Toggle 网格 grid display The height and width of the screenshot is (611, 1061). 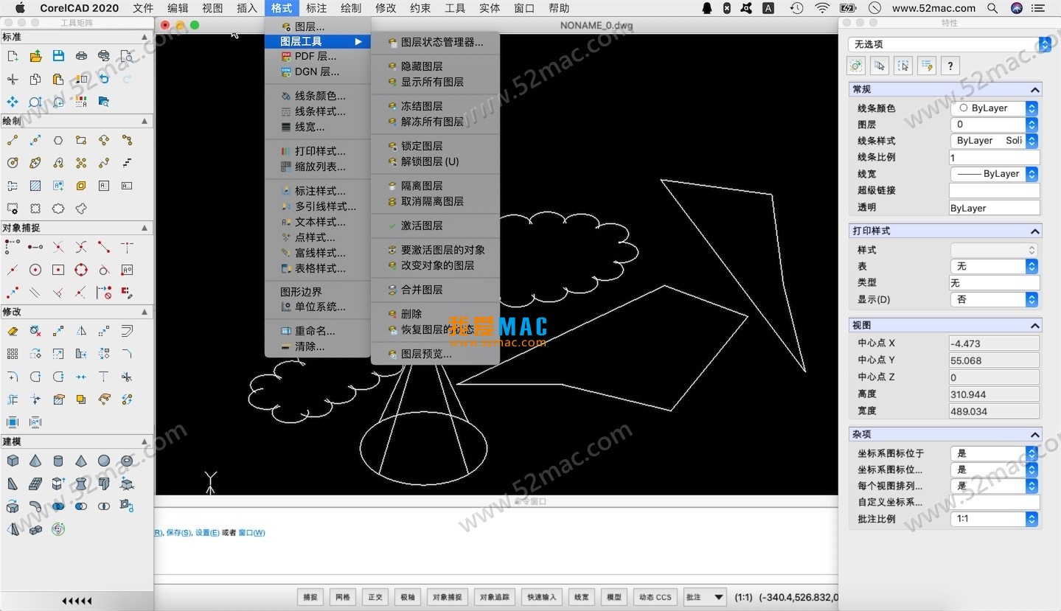tap(343, 597)
